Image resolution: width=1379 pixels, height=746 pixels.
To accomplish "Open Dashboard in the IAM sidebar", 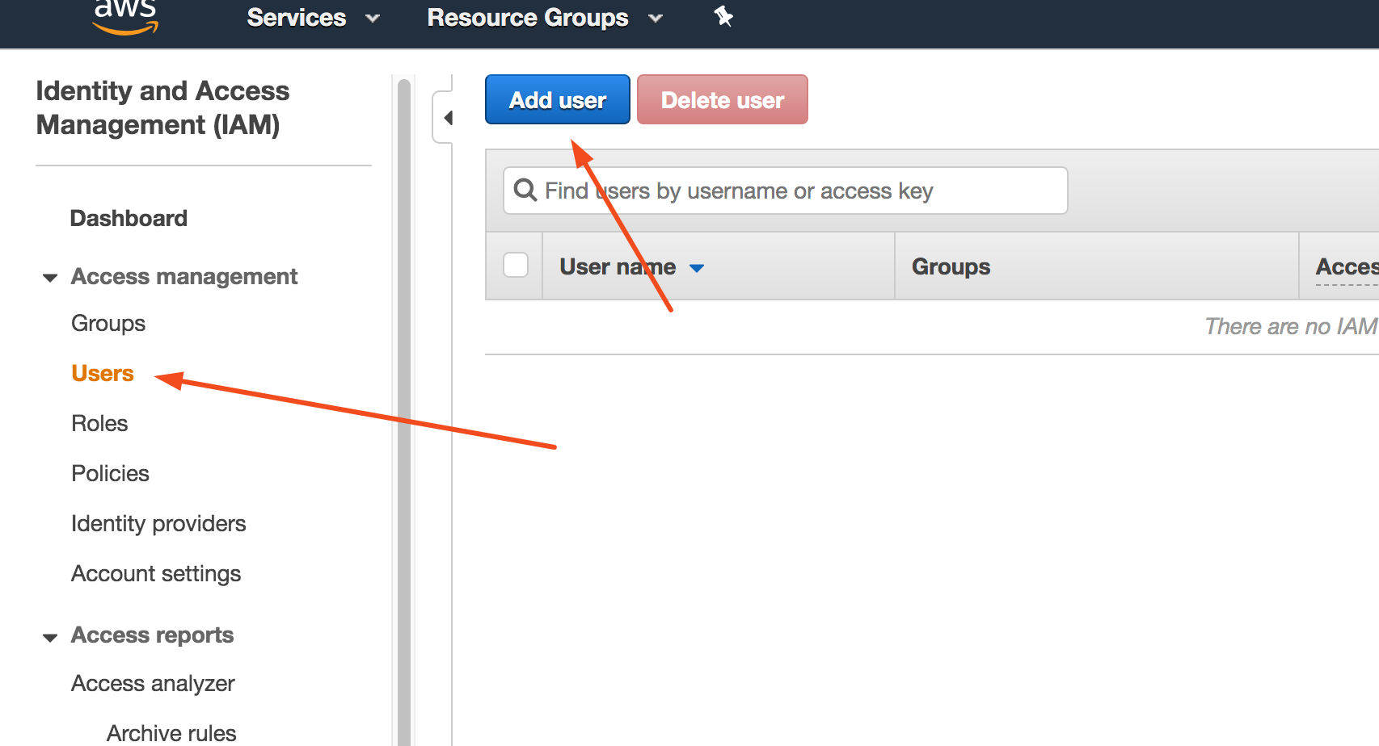I will 129,218.
